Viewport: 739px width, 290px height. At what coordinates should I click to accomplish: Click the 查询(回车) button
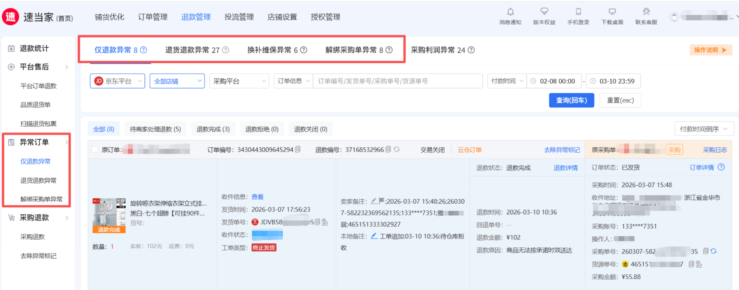pos(571,100)
